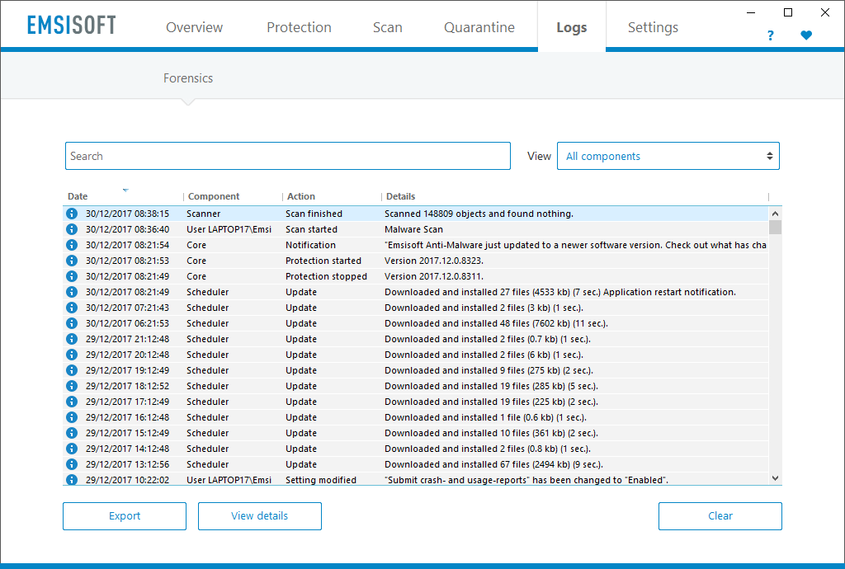Click inside the Search field
This screenshot has height=569, width=845.
(287, 155)
